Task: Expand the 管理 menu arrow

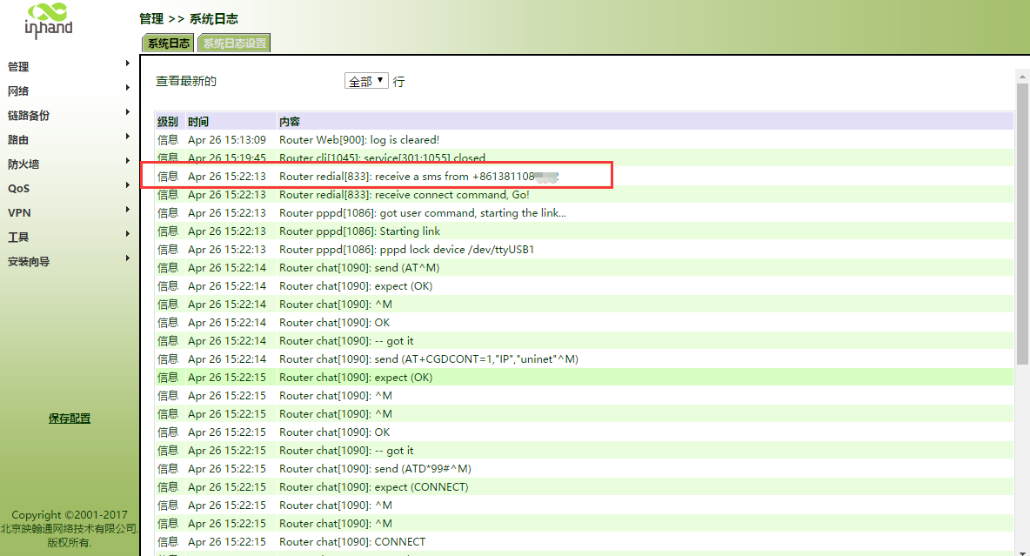Action: [128, 64]
